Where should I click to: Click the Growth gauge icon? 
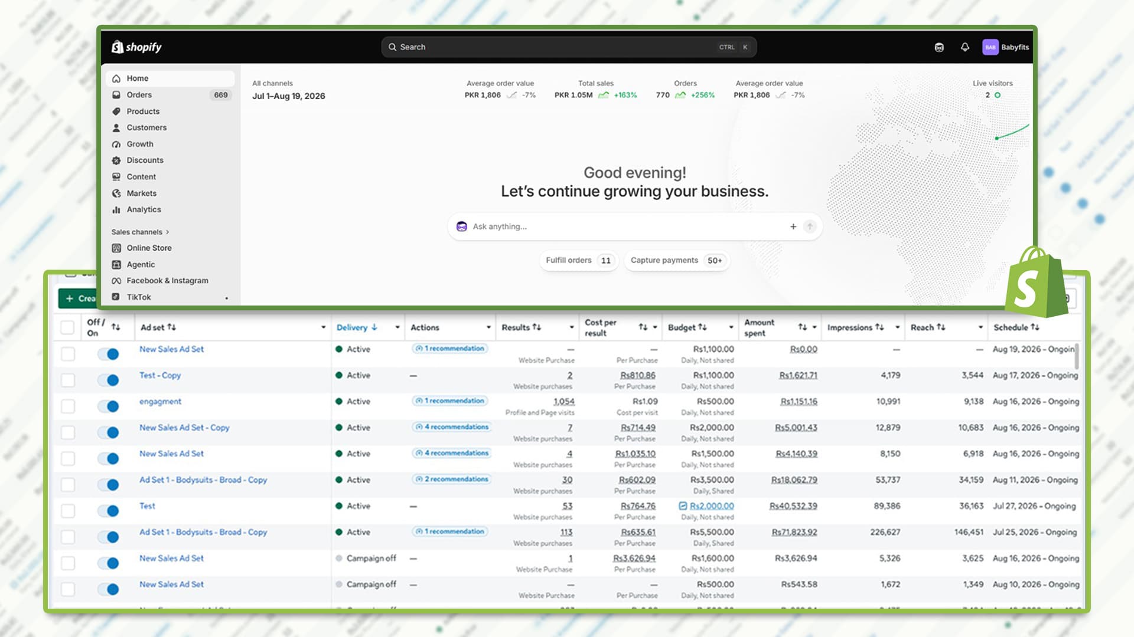click(116, 144)
